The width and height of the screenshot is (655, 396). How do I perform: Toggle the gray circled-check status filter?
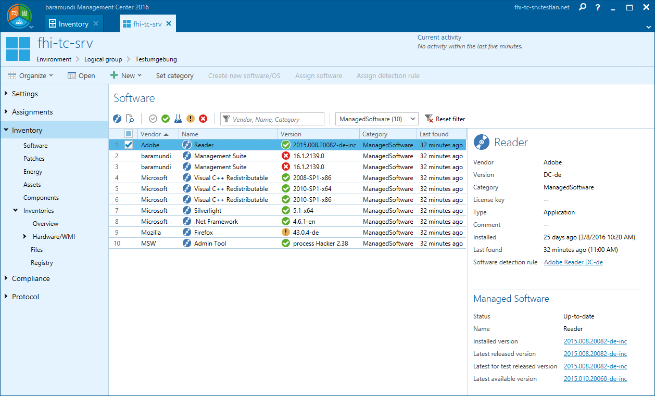tap(153, 119)
